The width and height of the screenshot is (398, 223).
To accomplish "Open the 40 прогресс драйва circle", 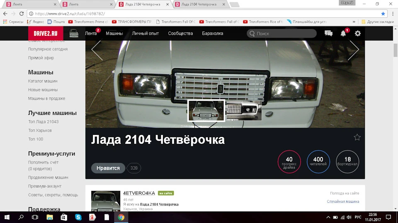I will tap(289, 161).
